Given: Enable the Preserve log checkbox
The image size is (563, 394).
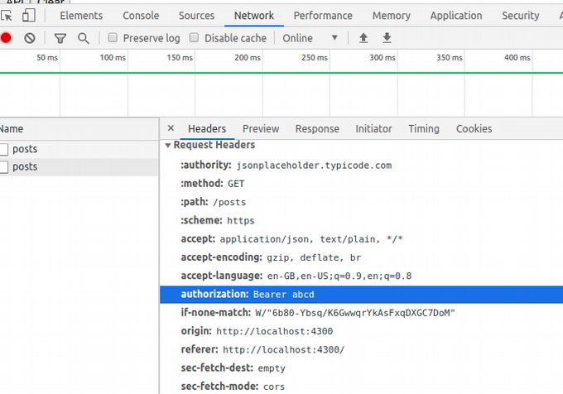Looking at the screenshot, I should coord(113,38).
